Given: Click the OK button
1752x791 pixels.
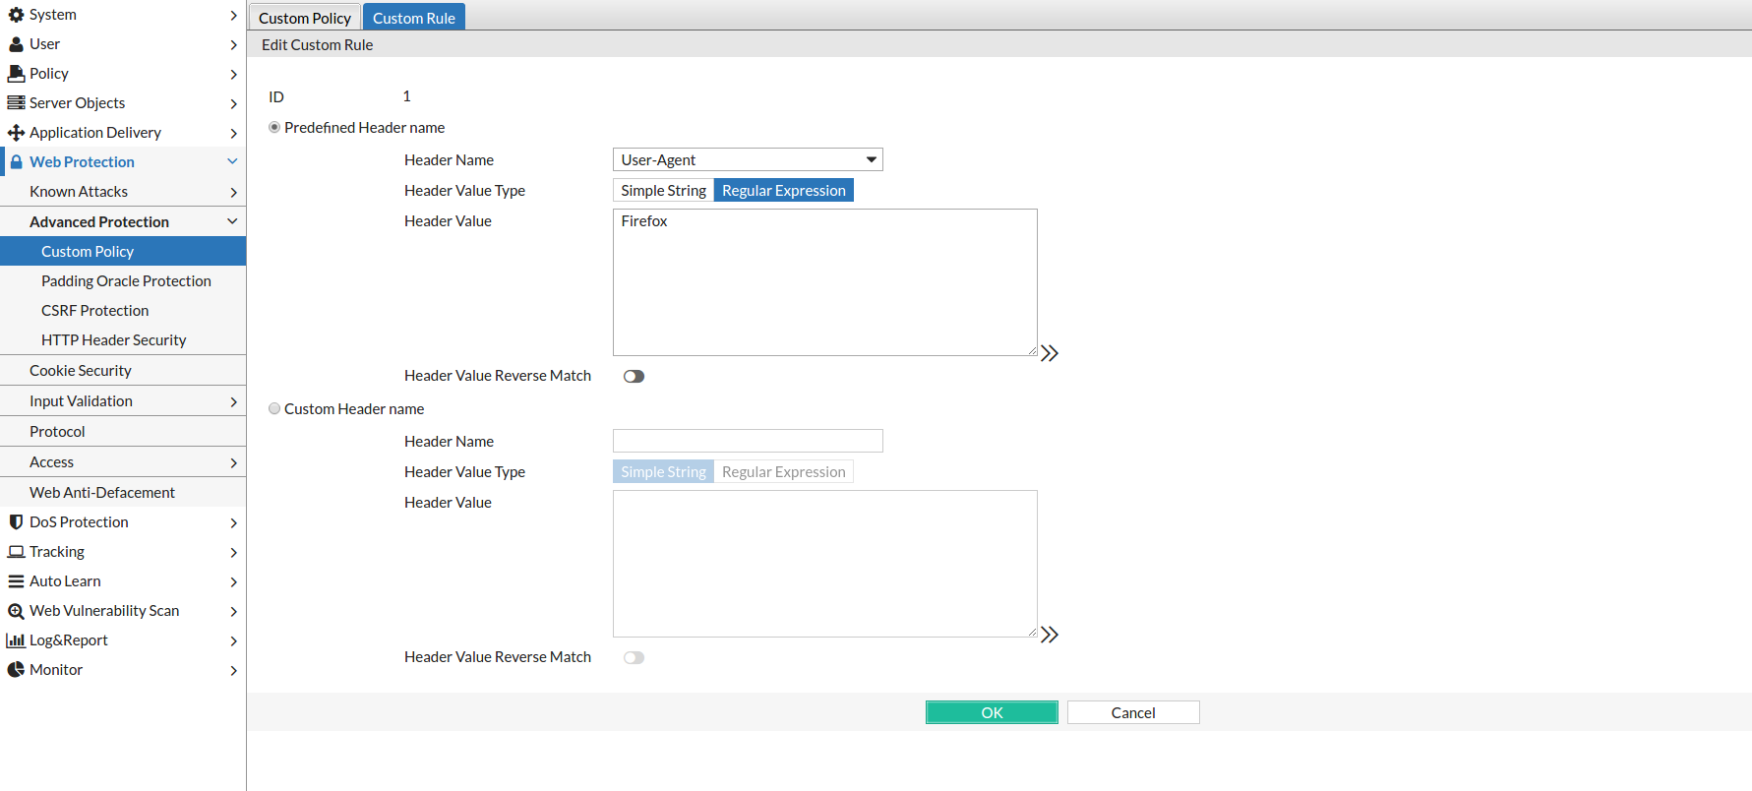Looking at the screenshot, I should (992, 712).
